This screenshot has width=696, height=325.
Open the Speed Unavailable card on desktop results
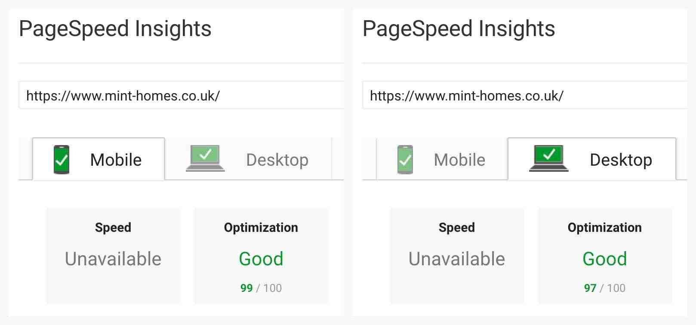[x=457, y=256]
